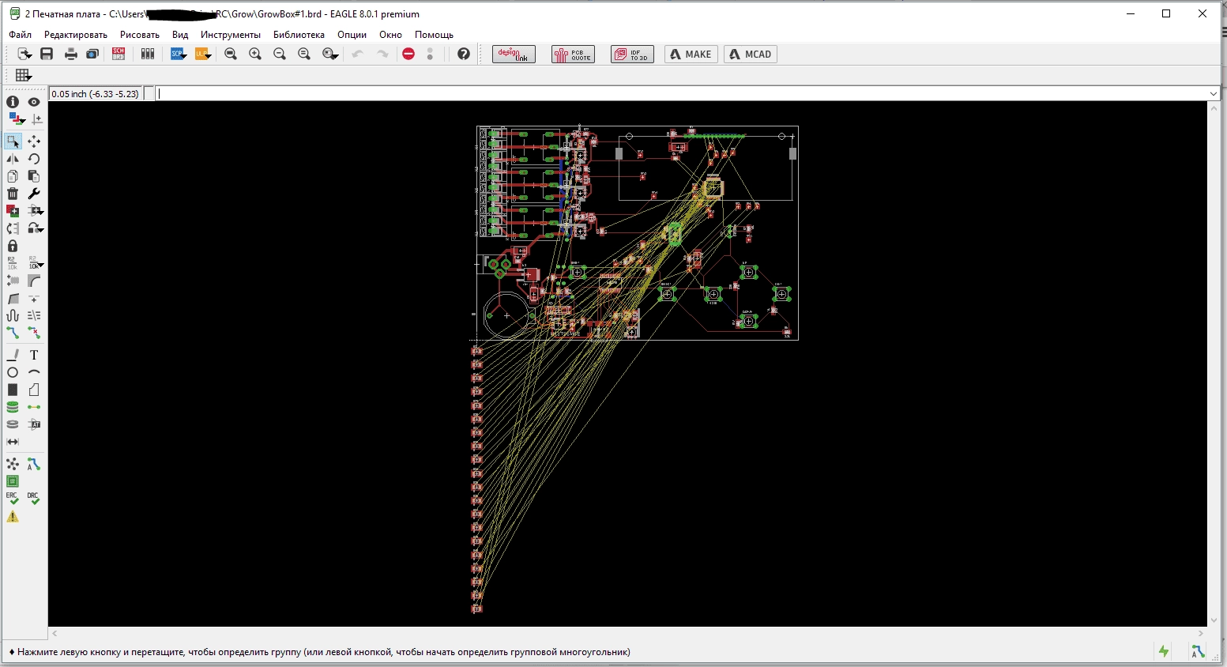The image size is (1227, 667).
Task: Run the ERC check
Action: pos(13,499)
